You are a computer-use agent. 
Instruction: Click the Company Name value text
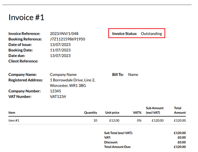pyautogui.click(x=63, y=75)
